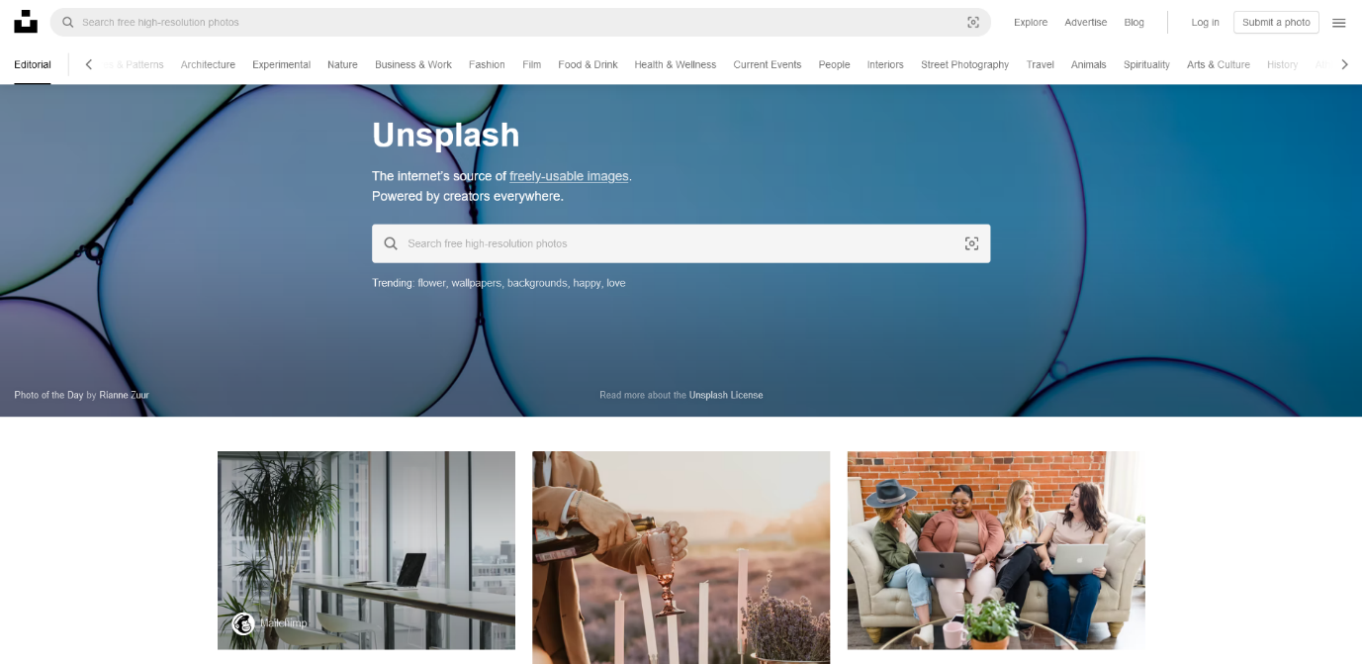Click the Unsplash logo icon

tap(26, 22)
